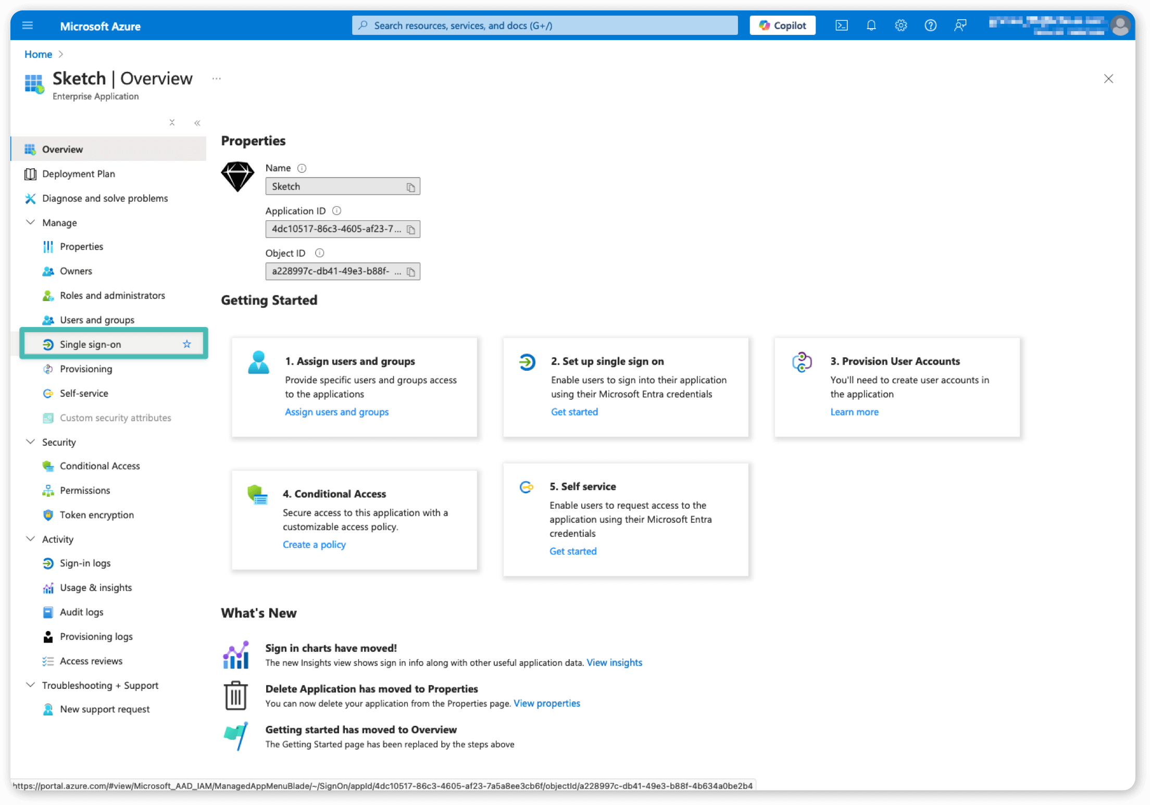Click Learn more under Provision User Accounts
The width and height of the screenshot is (1150, 805).
854,412
